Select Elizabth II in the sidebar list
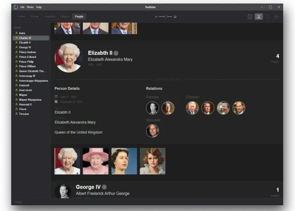This screenshot has width=295, height=211. coord(31,43)
